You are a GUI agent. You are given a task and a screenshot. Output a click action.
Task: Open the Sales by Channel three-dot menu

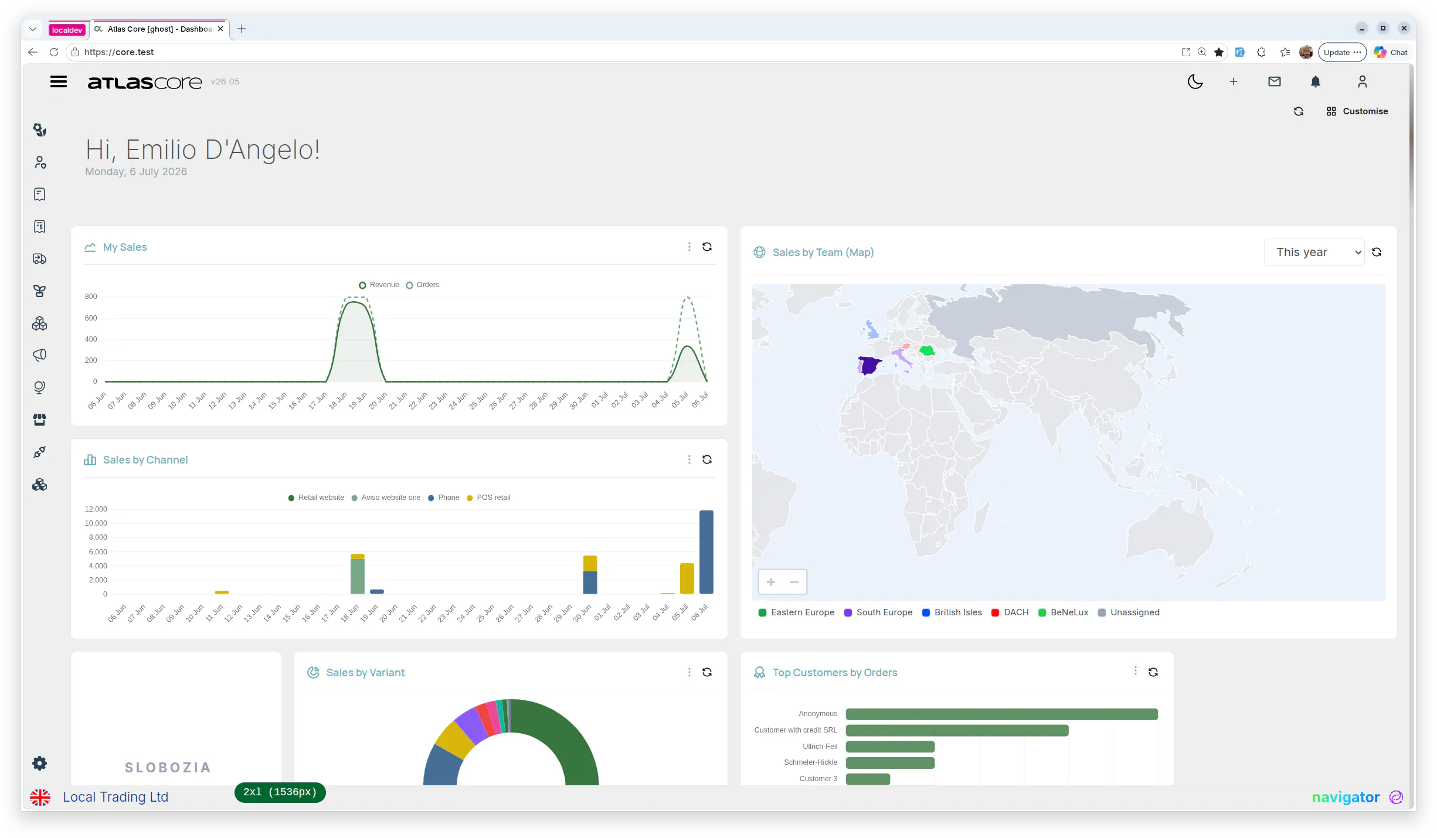coord(689,459)
